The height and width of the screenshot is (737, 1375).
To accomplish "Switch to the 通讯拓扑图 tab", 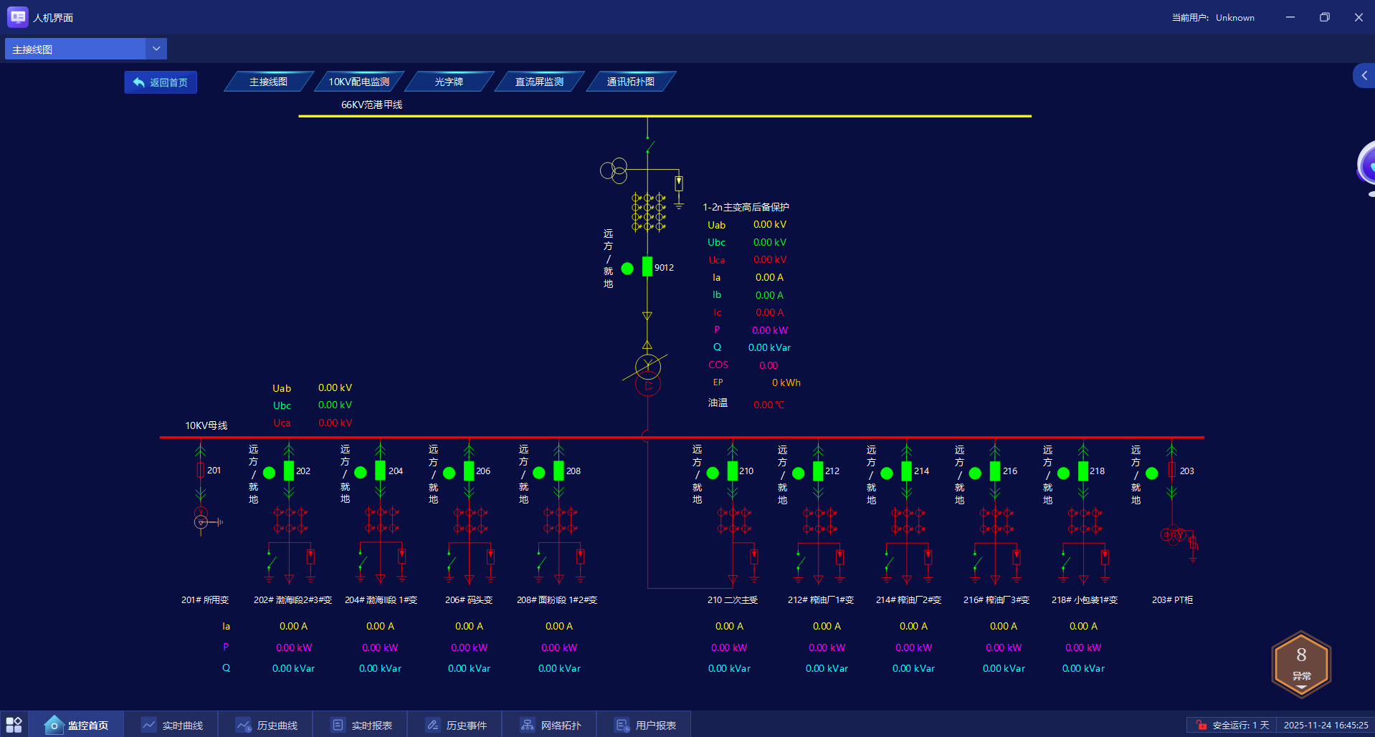I will 631,82.
